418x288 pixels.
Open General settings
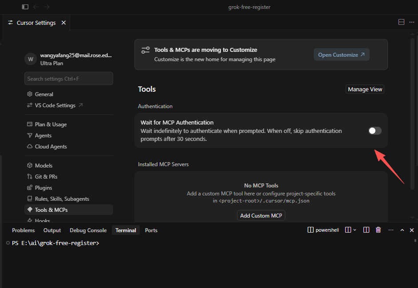68,94
